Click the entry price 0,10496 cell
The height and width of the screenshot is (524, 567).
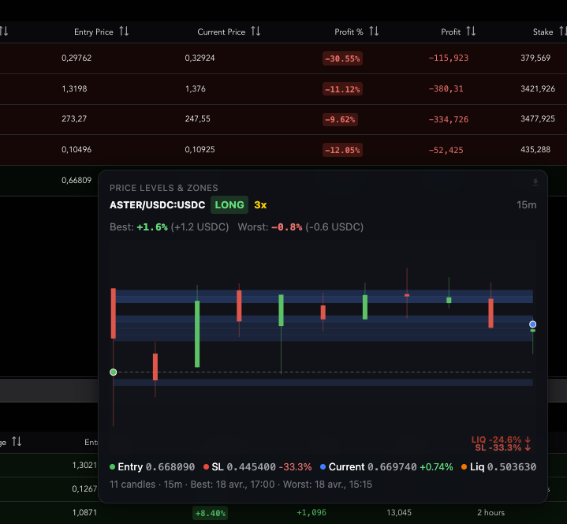[76, 149]
